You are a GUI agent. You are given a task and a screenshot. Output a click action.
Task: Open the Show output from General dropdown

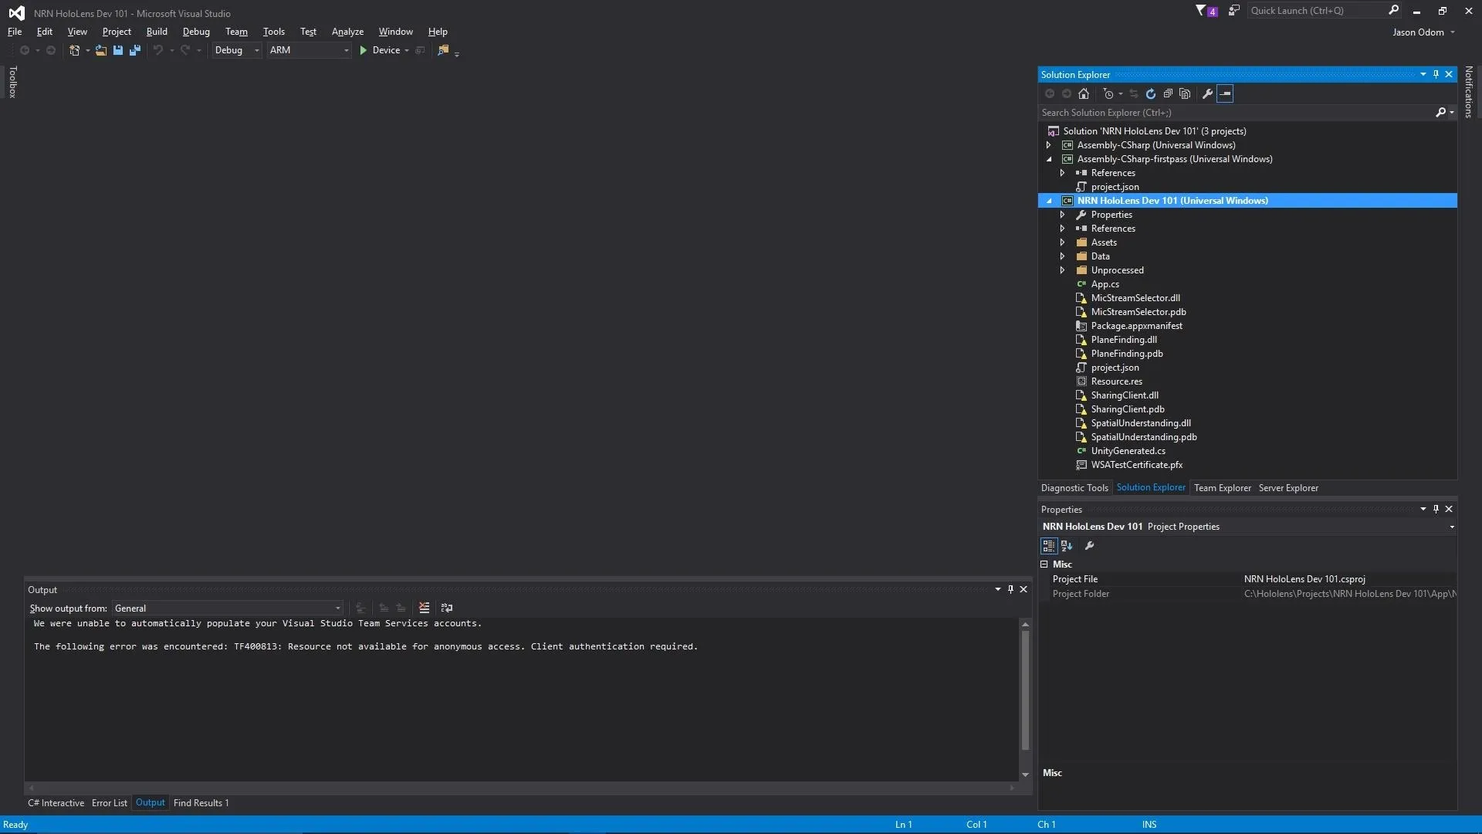[228, 609]
